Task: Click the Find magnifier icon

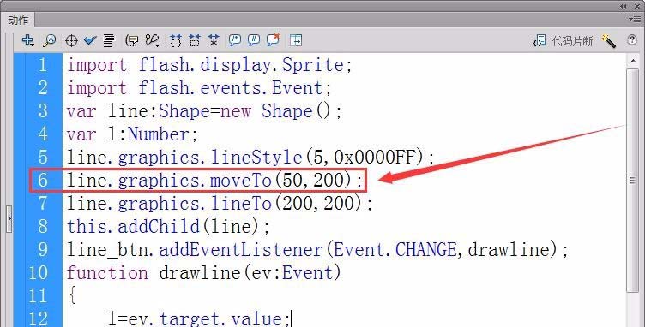Action: click(50, 40)
